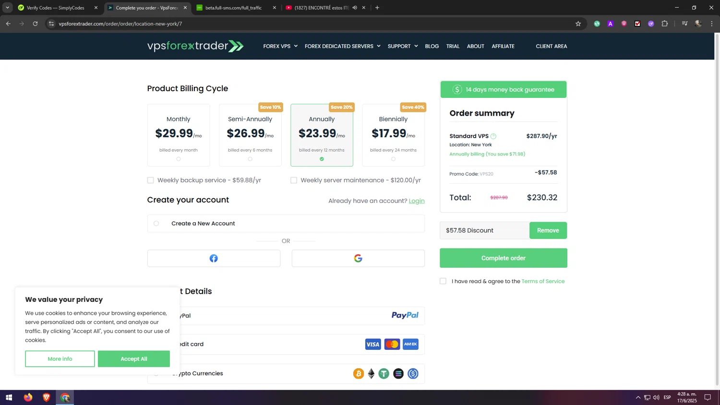Click Complete order button
This screenshot has height=405, width=720.
pyautogui.click(x=504, y=258)
